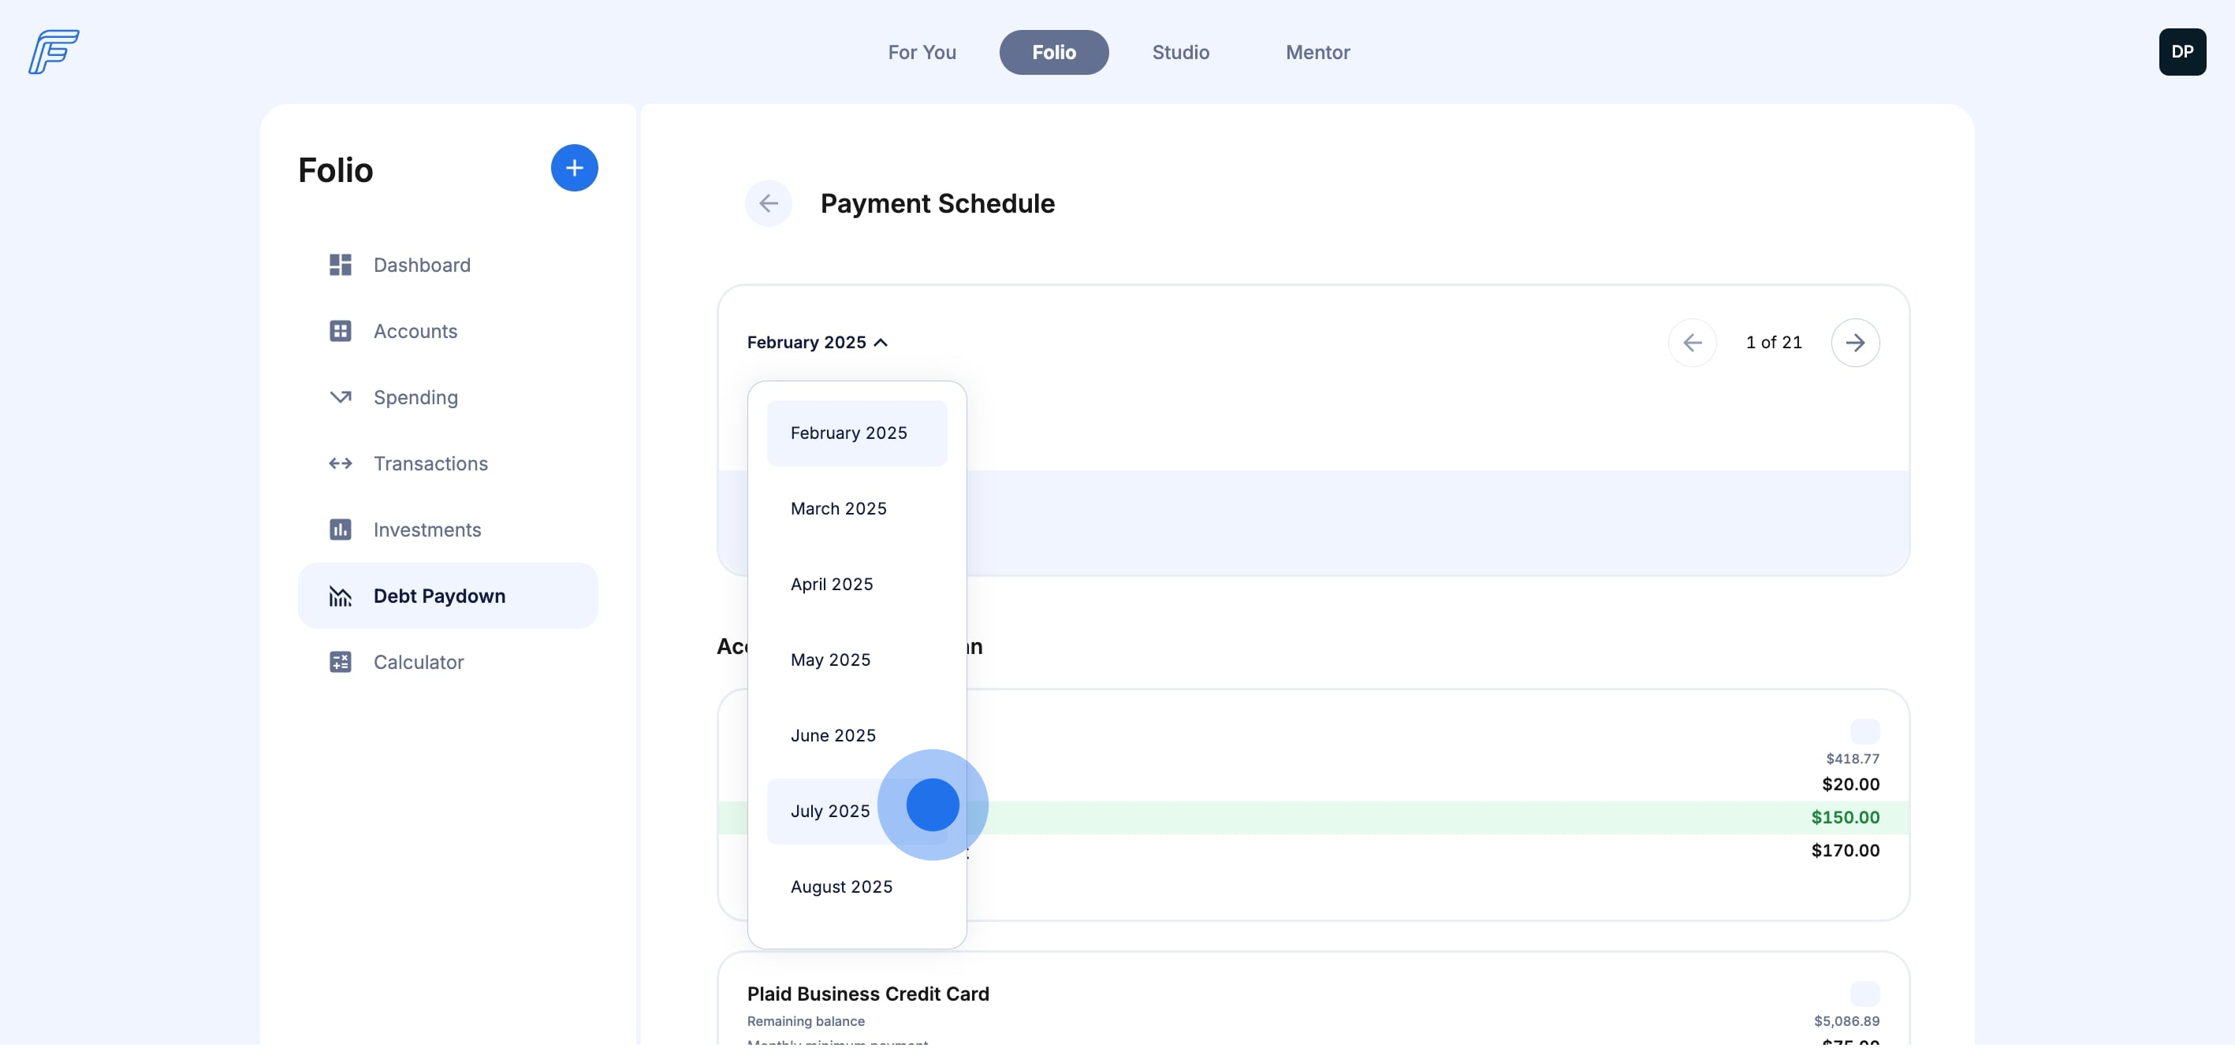
Task: Click the blue plus add button
Action: pyautogui.click(x=573, y=169)
